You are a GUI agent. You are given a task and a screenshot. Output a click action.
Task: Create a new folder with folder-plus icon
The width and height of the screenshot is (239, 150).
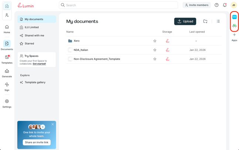click(x=205, y=21)
